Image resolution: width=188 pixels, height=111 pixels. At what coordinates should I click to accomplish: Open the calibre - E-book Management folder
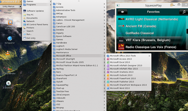[x=79, y=20]
